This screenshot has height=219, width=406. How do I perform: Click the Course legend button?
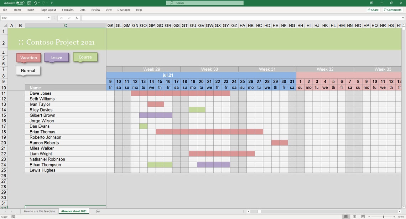click(85, 57)
